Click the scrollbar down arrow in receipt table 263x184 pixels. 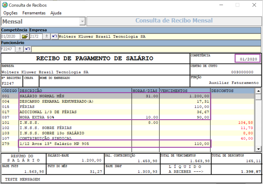pyautogui.click(x=258, y=149)
